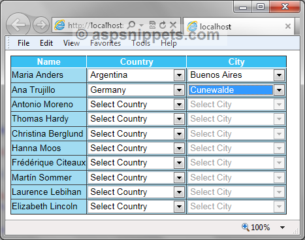Click the Stop icon in address bar

pos(173,25)
